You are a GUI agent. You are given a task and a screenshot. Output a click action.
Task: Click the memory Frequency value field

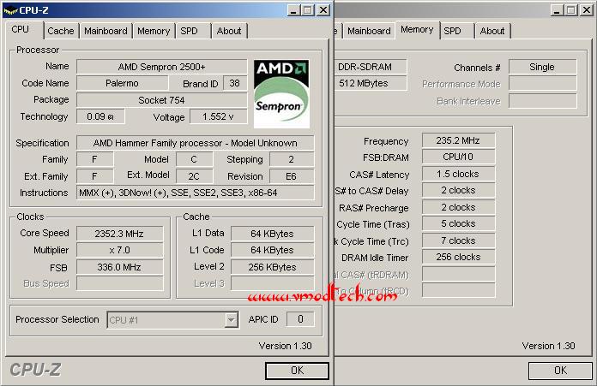point(458,140)
